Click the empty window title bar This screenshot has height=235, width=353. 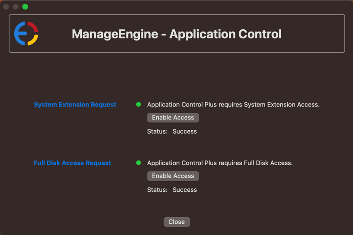click(173, 6)
